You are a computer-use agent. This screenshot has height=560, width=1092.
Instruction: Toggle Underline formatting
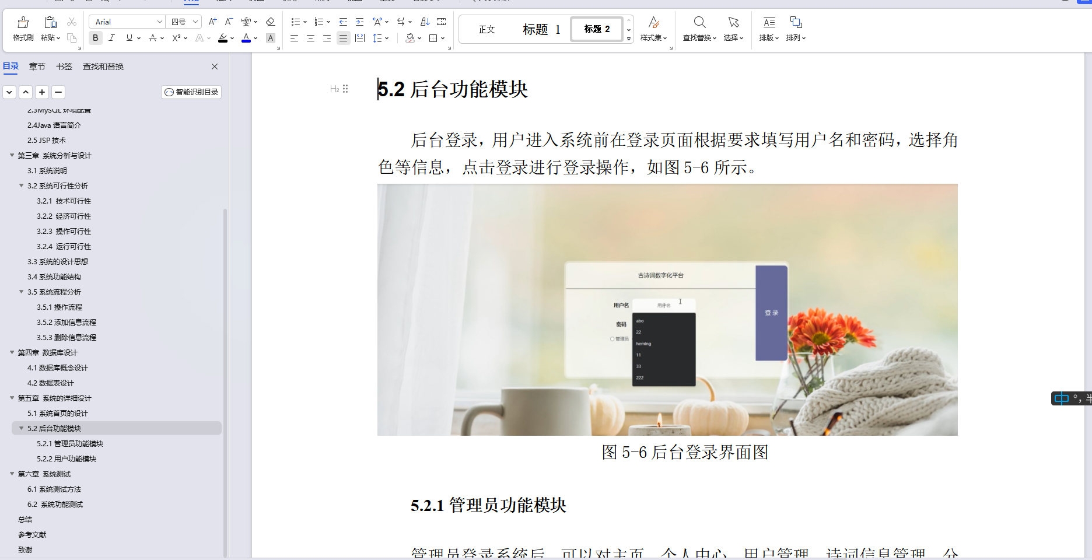tap(129, 38)
